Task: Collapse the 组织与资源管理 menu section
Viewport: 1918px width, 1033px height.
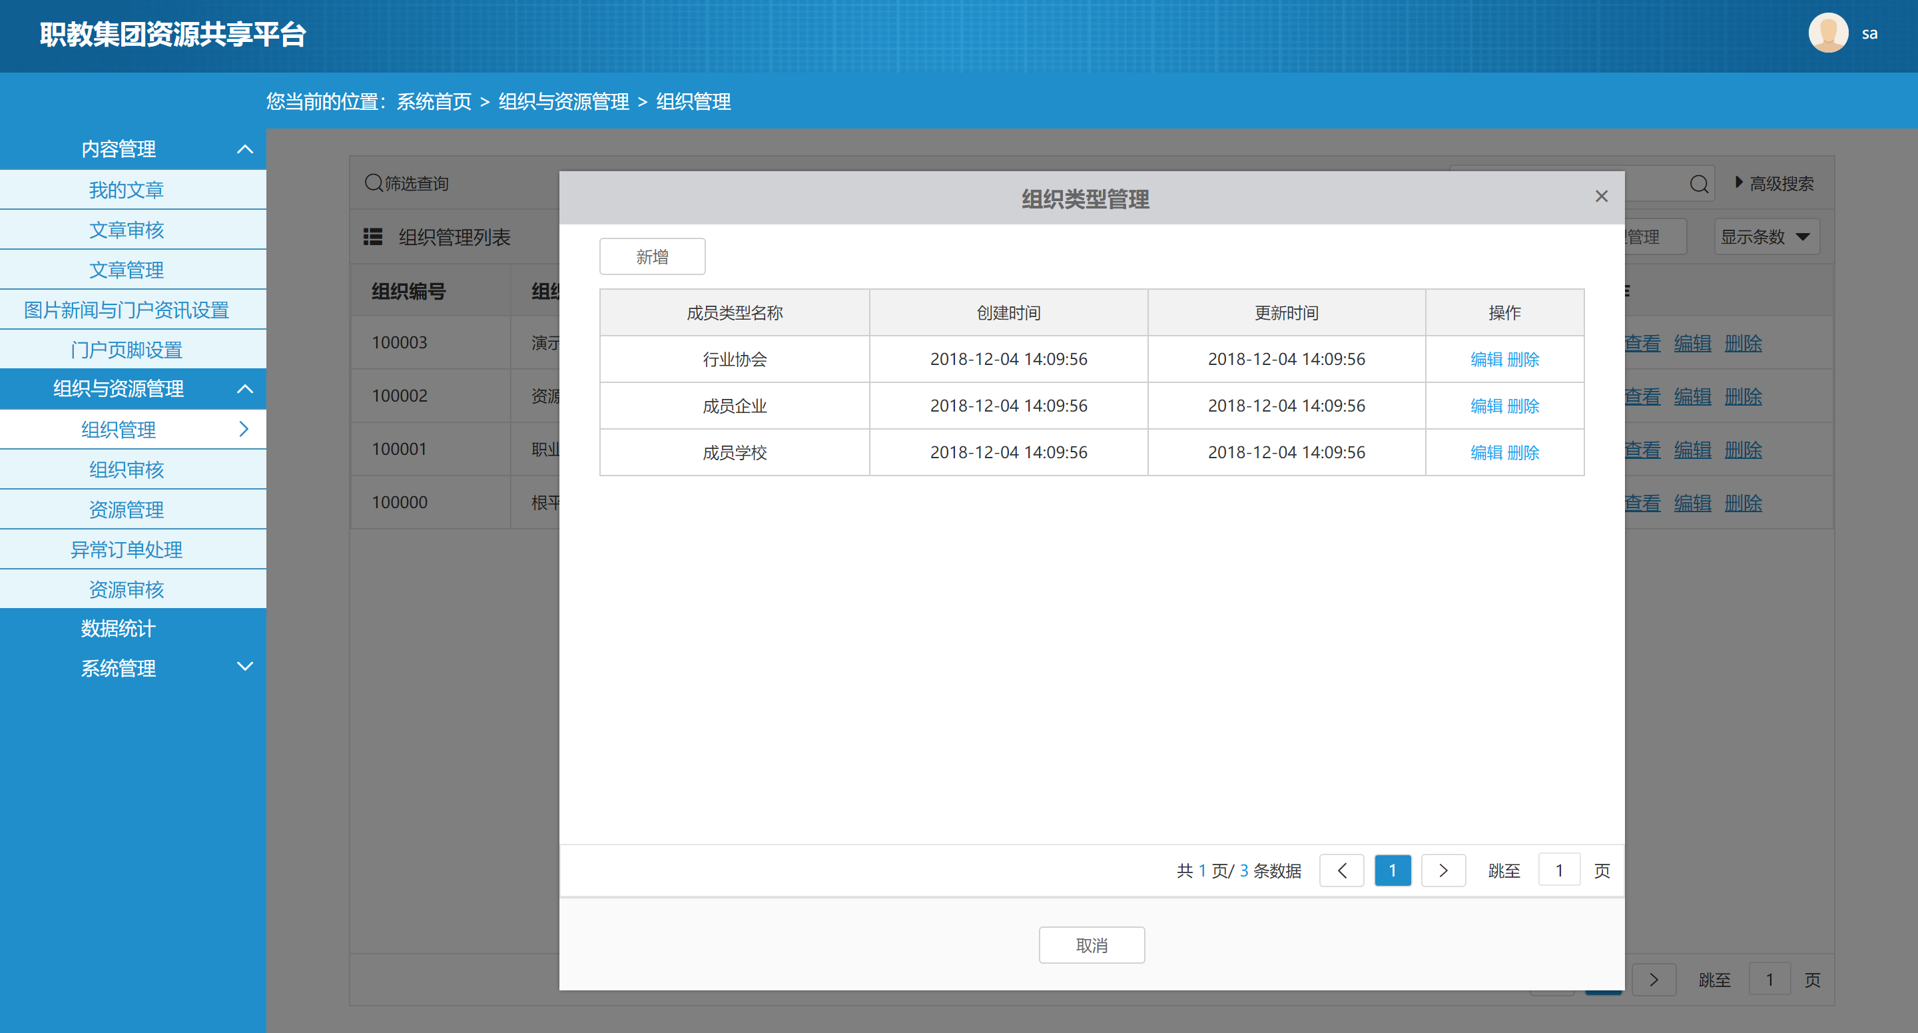Action: (245, 389)
